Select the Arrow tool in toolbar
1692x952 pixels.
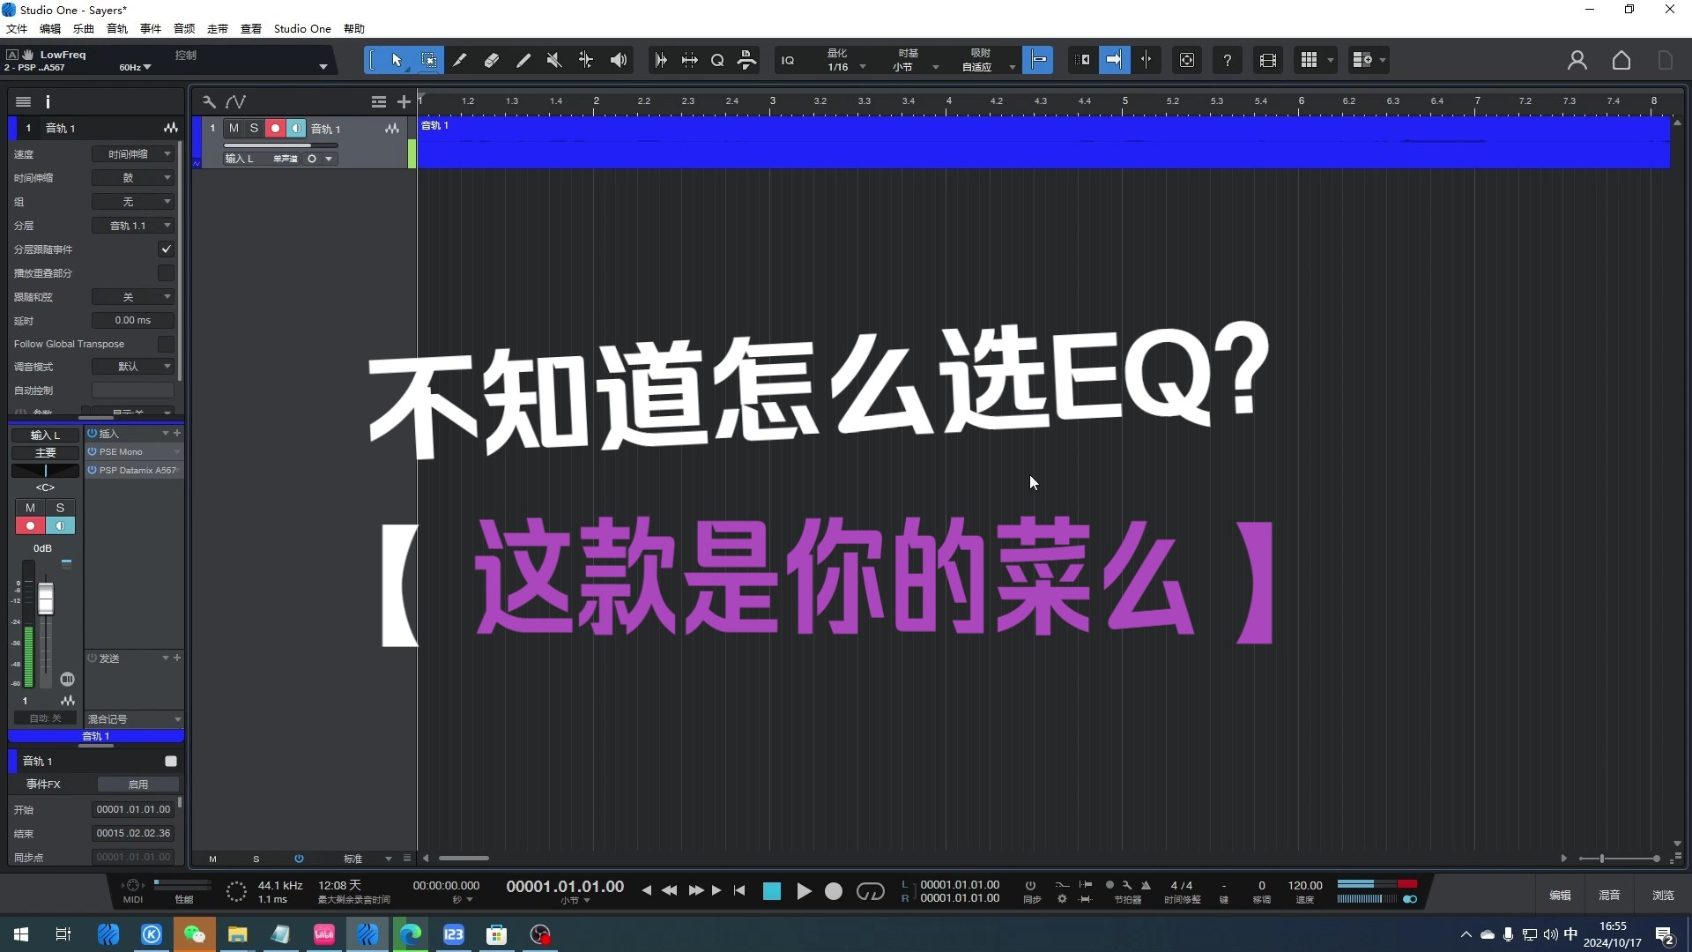(x=397, y=60)
